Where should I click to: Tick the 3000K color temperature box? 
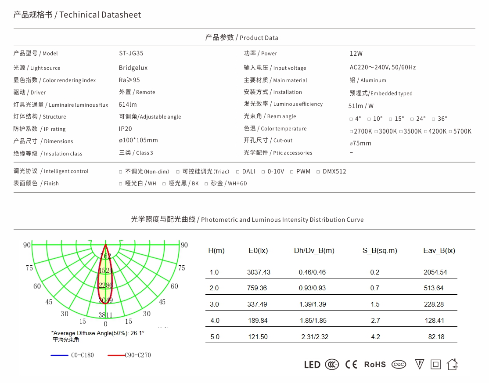(x=376, y=132)
